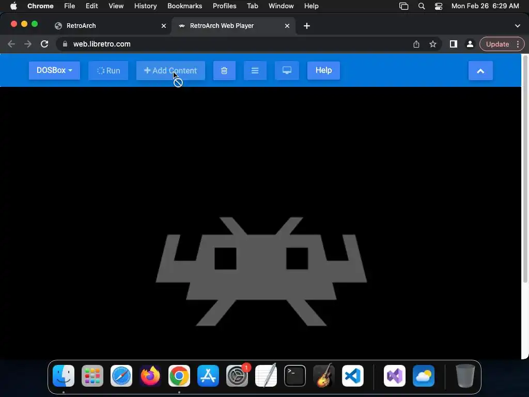Open Finder from the Dock

point(64,376)
